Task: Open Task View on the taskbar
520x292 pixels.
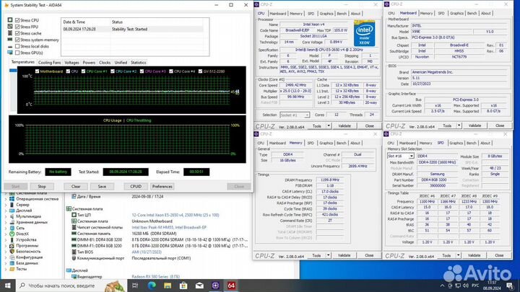Action: pyautogui.click(x=135, y=286)
